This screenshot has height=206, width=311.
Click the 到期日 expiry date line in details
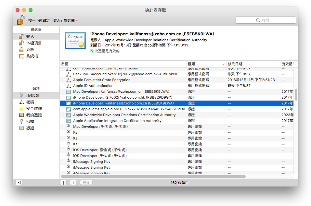tap(139, 45)
